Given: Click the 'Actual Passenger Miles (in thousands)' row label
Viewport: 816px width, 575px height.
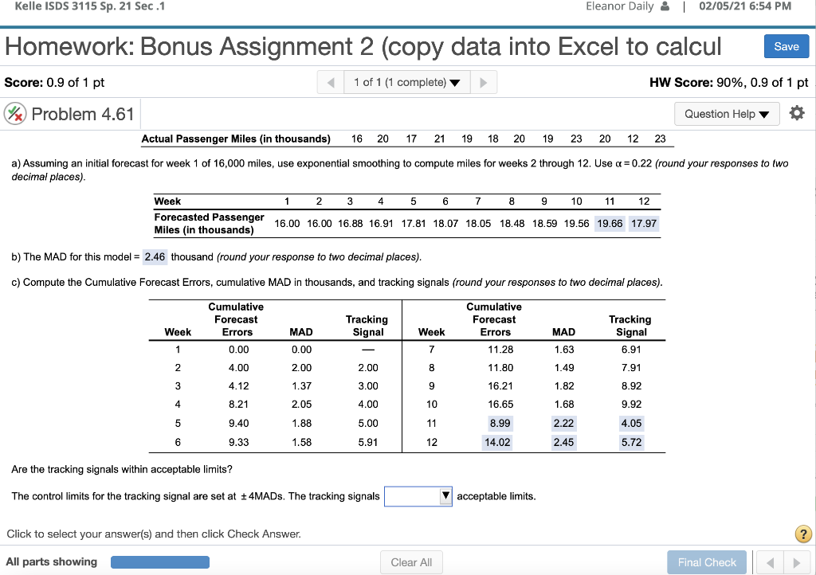Looking at the screenshot, I should tap(236, 139).
